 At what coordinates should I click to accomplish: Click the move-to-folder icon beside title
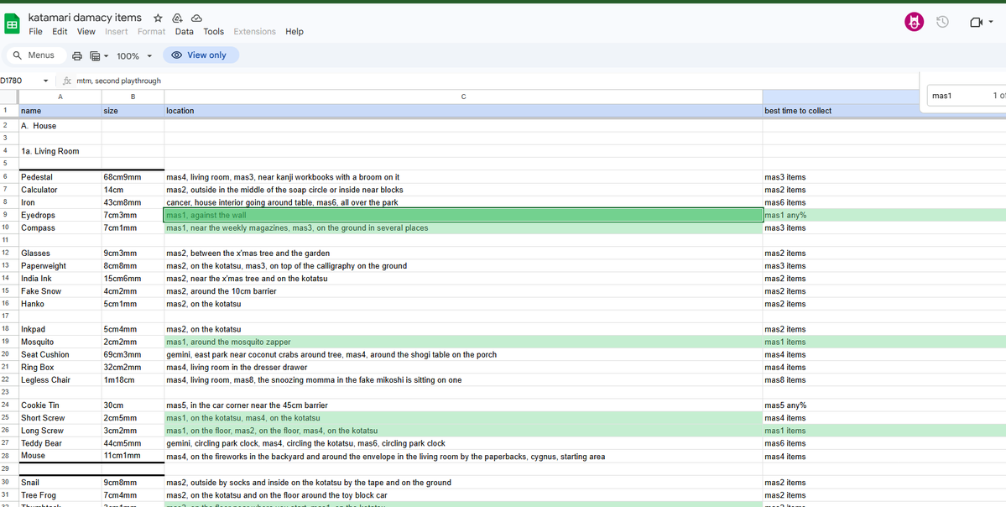tap(178, 18)
